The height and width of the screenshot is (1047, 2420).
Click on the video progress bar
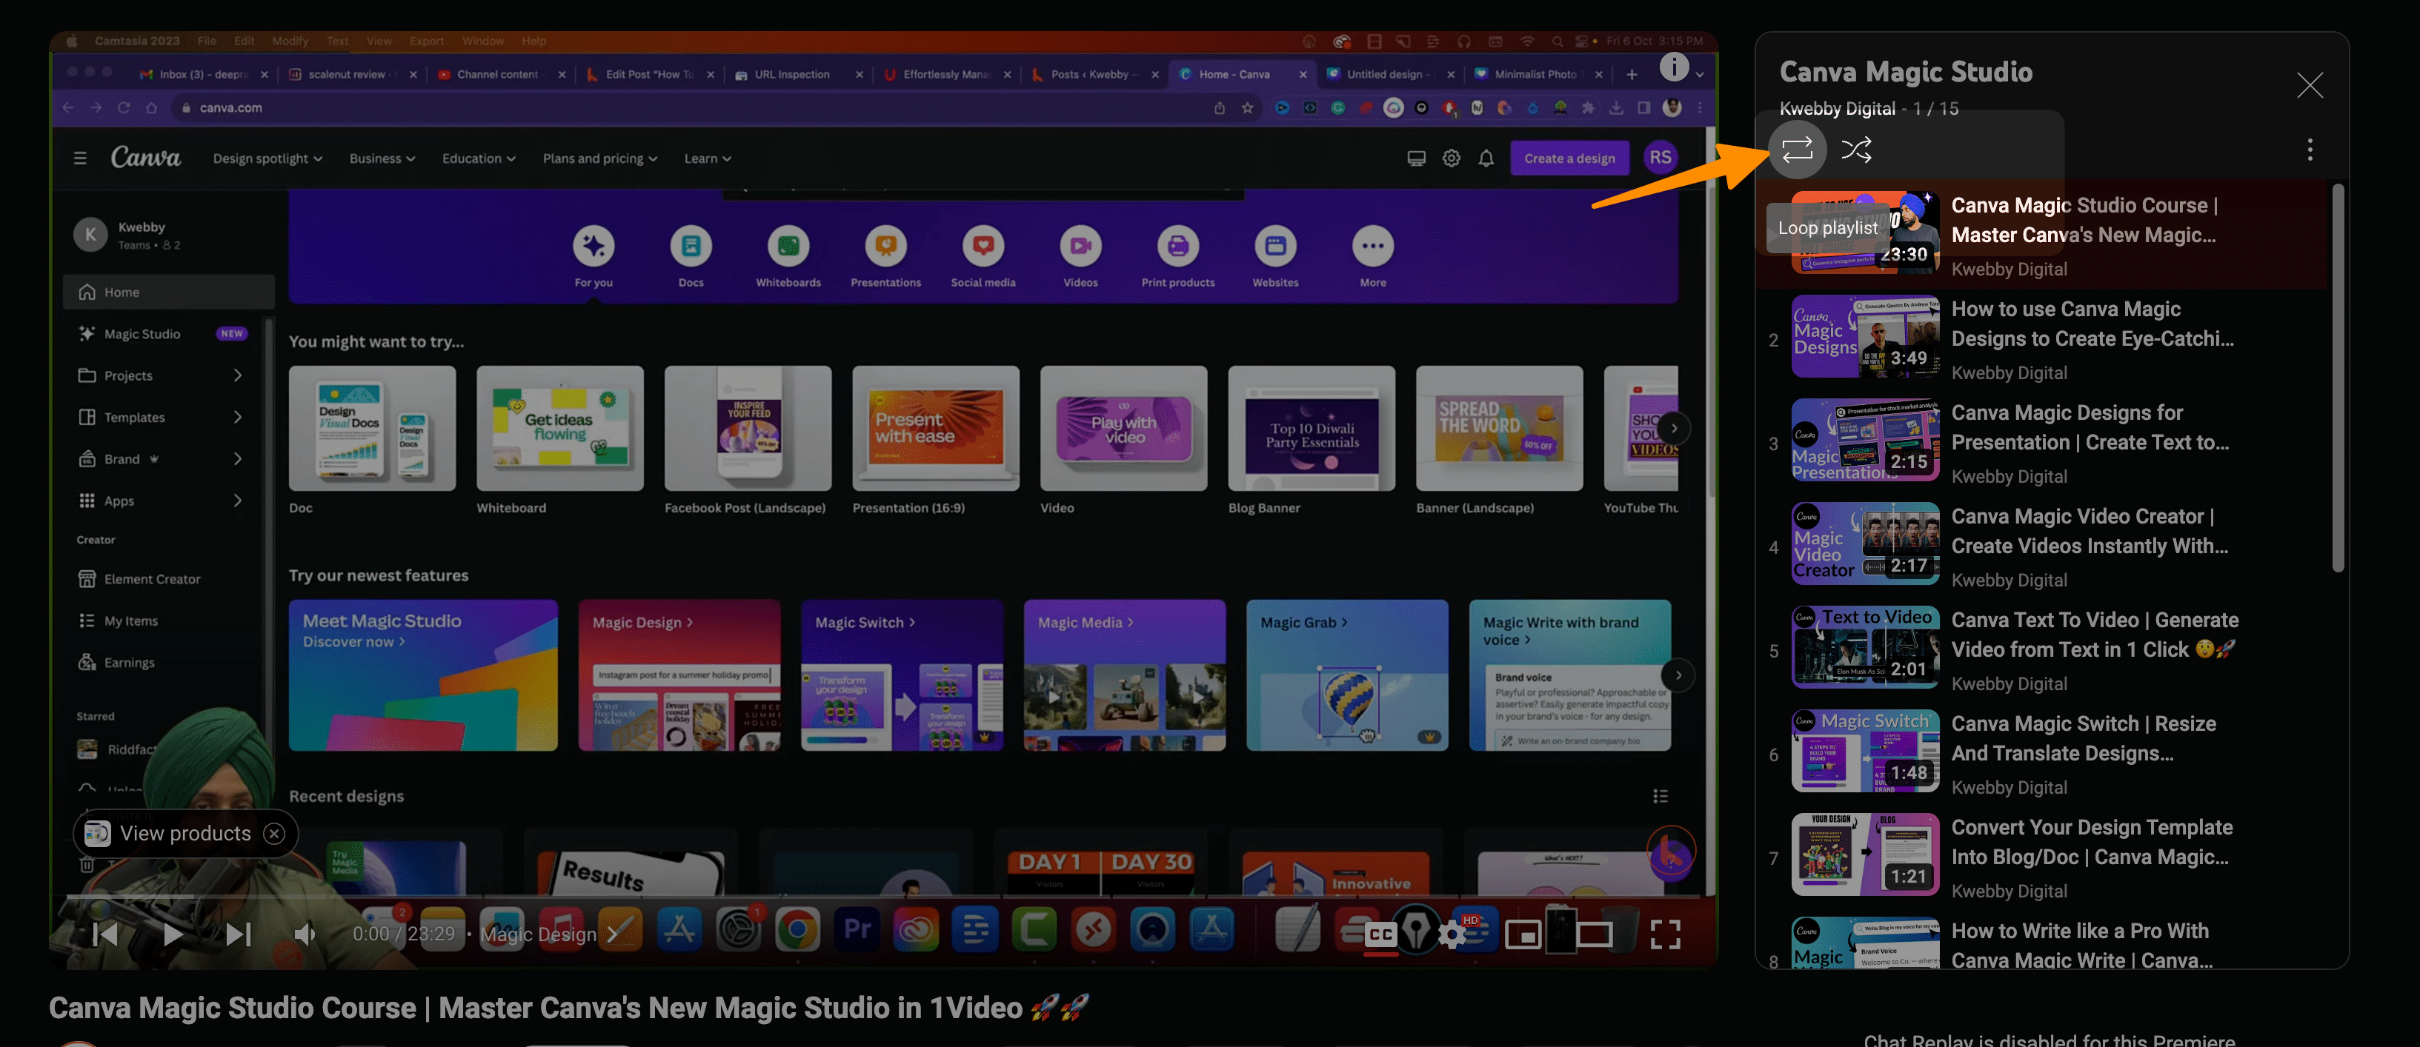883,897
